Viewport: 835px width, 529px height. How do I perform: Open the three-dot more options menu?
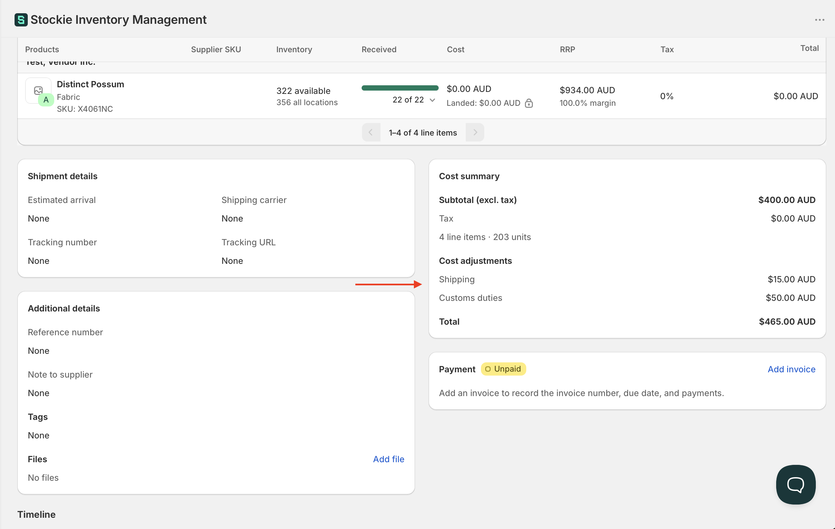[x=819, y=20]
